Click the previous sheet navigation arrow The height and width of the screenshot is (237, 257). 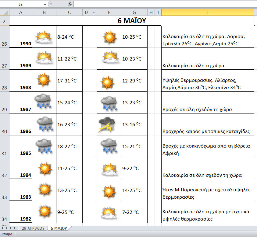tap(7, 228)
